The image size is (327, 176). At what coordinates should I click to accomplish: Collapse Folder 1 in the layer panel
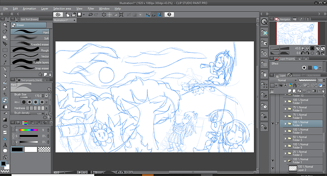285,161
